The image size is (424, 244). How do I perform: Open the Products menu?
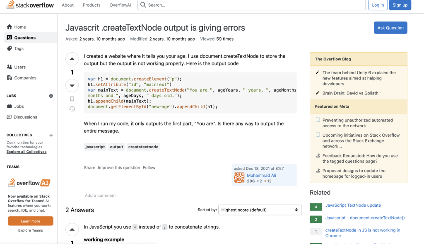[x=92, y=5]
